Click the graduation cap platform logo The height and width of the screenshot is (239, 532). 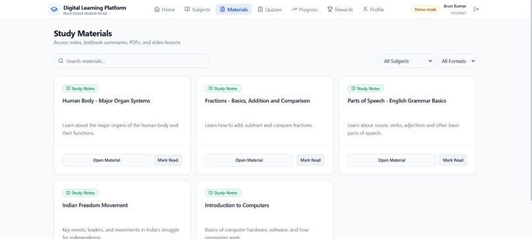click(54, 9)
